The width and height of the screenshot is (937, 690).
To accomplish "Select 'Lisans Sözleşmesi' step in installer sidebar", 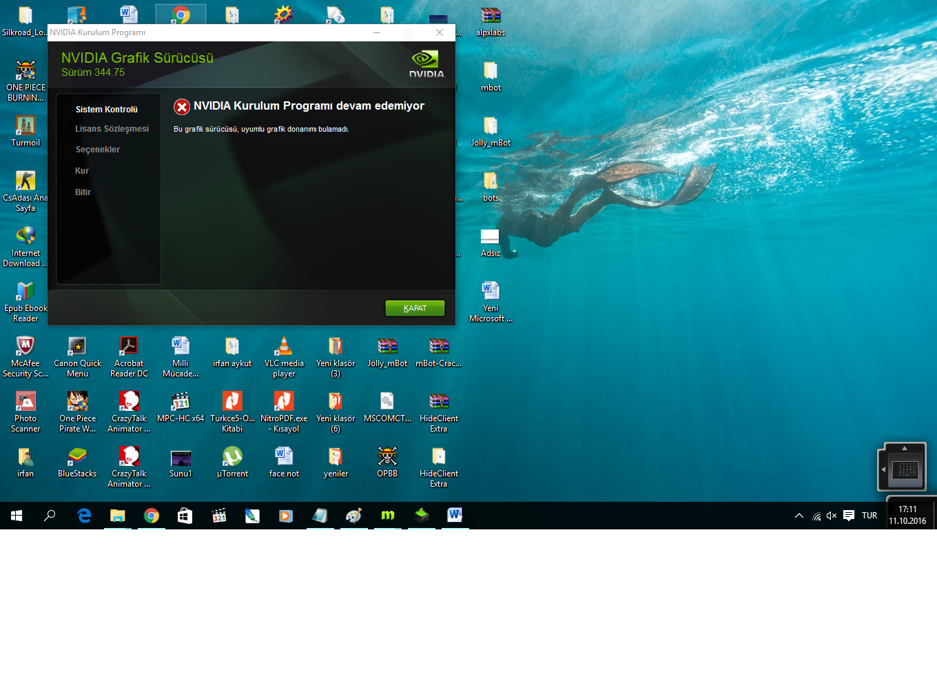I will coord(112,129).
